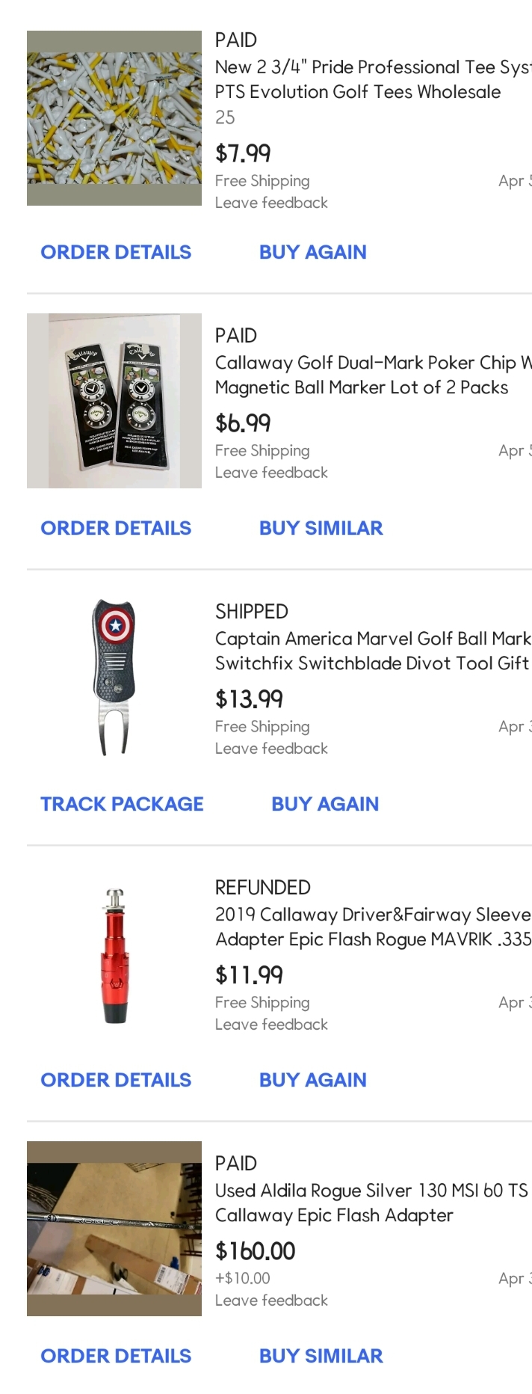
Task: Tap the Aldila Rogue Silver shaft photo
Action: click(x=114, y=1229)
